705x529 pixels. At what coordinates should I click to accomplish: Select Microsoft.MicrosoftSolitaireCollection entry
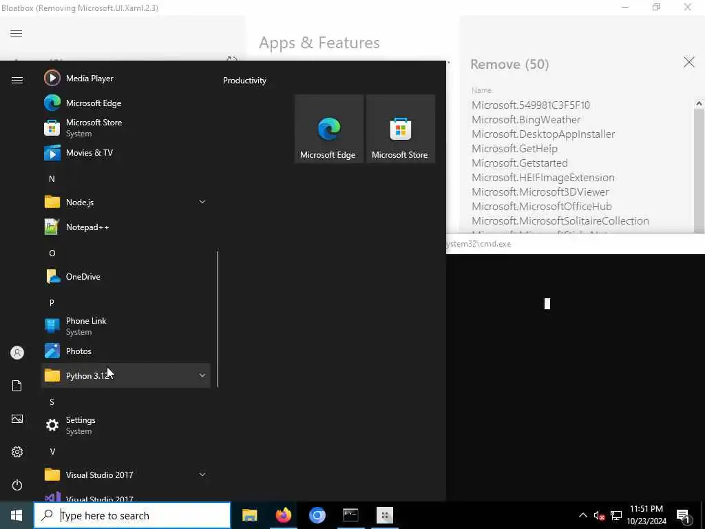[560, 220]
